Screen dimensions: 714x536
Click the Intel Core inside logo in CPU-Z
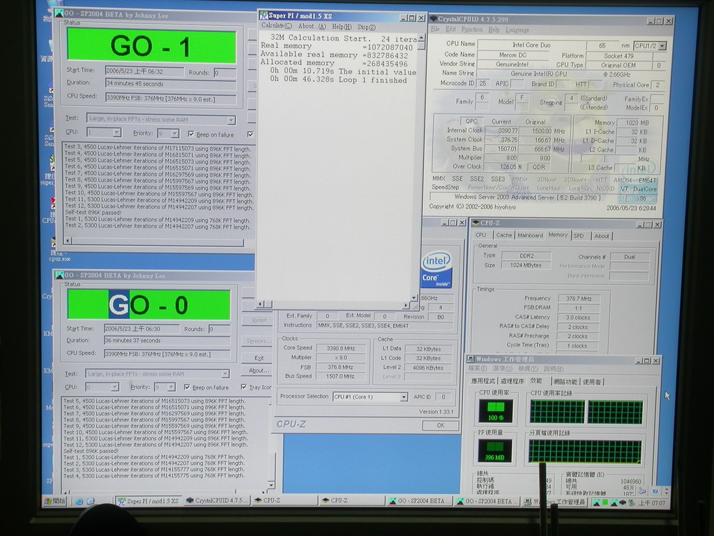436,270
